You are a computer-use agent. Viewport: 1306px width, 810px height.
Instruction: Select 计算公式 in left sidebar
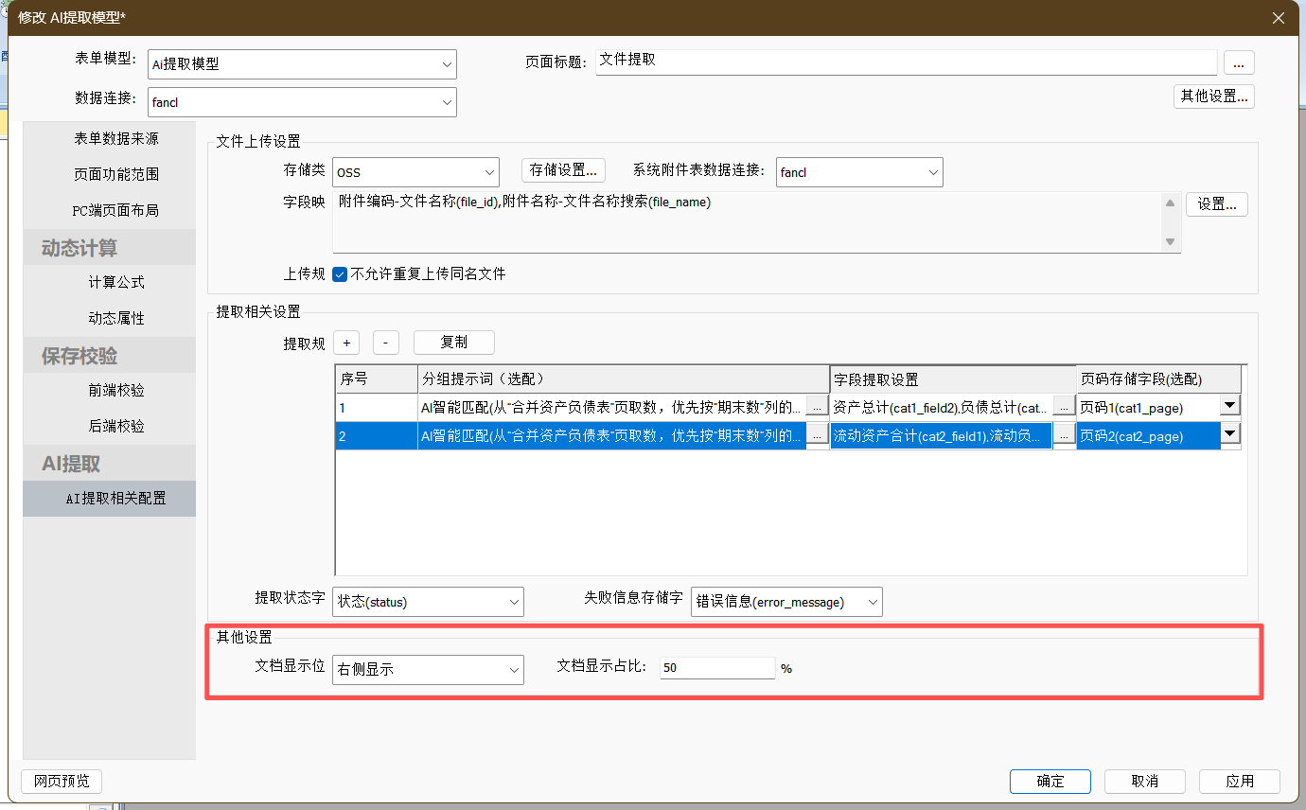pos(116,282)
